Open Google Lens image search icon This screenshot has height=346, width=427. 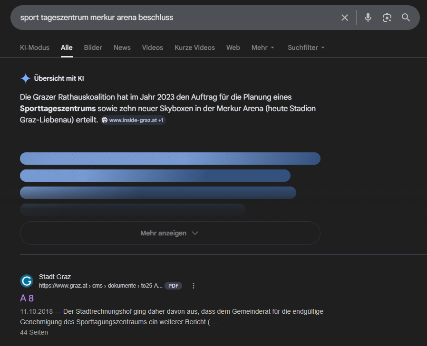387,18
